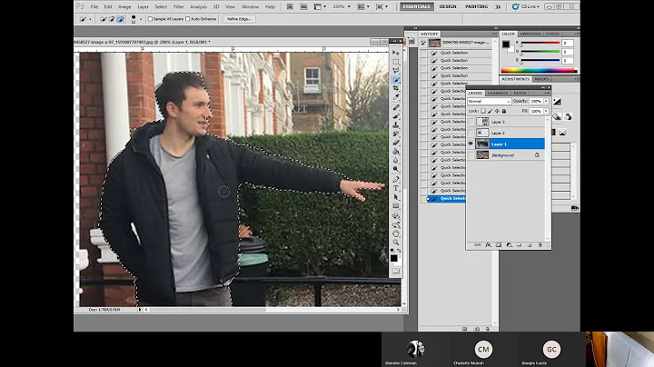Select the Paint Bucket tool

[396, 152]
